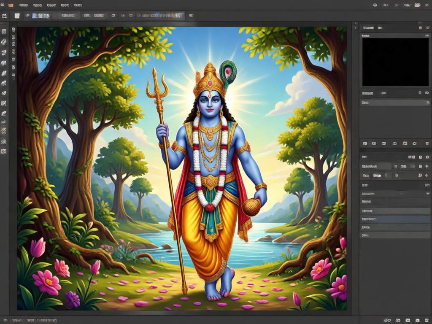Select the blue-highlighted field in the options bar

point(41,16)
